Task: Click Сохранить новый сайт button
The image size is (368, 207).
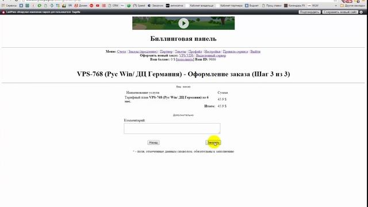Action: pyautogui.click(x=340, y=12)
